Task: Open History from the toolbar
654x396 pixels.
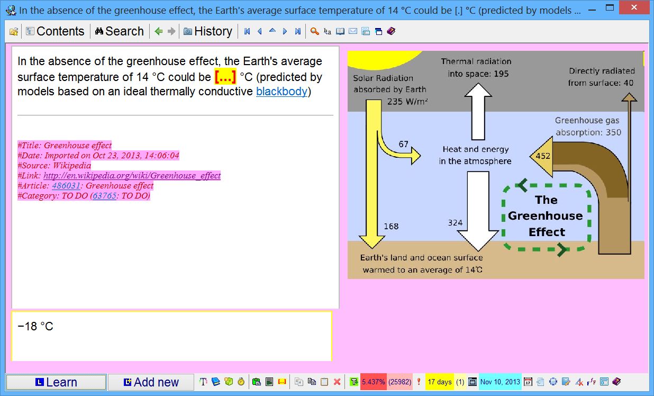Action: pos(207,31)
